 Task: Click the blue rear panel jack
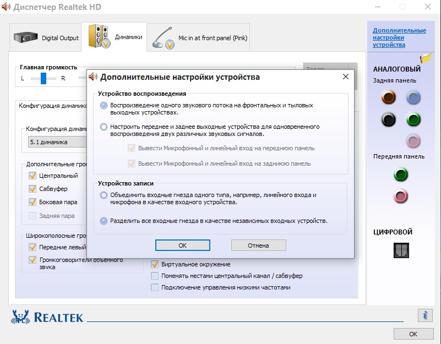(x=413, y=97)
